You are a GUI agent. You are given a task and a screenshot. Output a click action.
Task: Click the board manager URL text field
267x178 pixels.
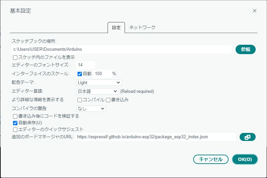point(155,137)
